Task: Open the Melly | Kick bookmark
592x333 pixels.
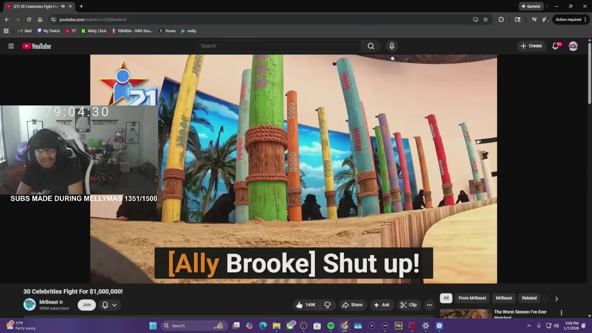Action: tap(93, 31)
